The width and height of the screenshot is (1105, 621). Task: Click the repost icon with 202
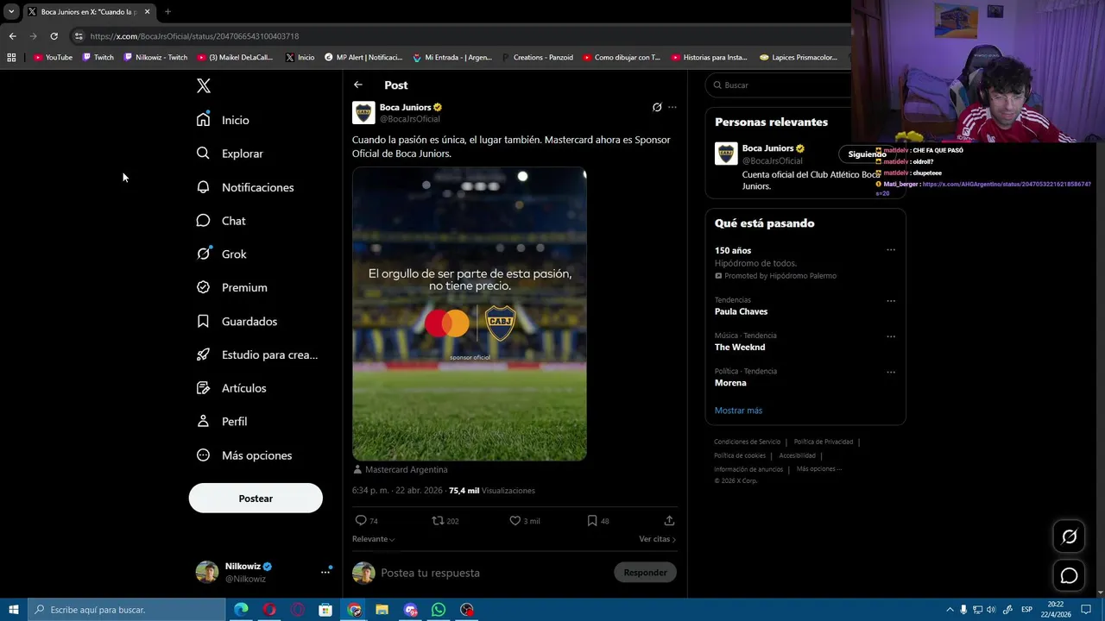pos(438,520)
